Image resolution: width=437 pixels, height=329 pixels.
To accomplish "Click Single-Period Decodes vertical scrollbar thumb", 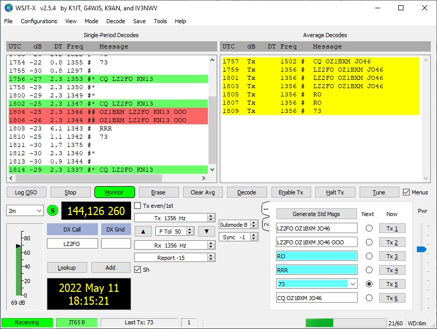I will tap(213, 130).
